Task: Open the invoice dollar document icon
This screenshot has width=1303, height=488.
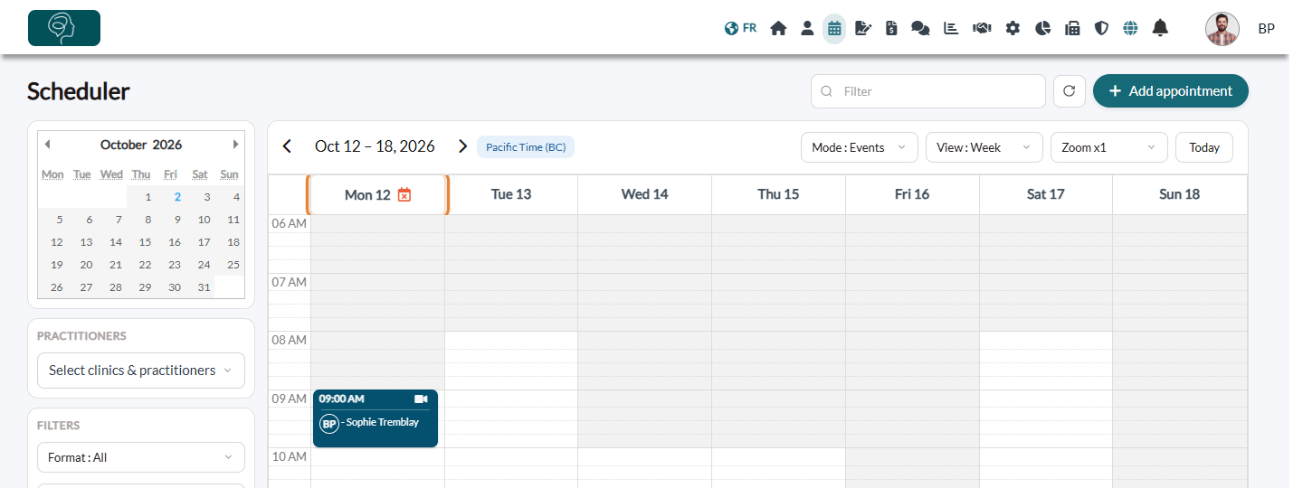Action: (891, 28)
